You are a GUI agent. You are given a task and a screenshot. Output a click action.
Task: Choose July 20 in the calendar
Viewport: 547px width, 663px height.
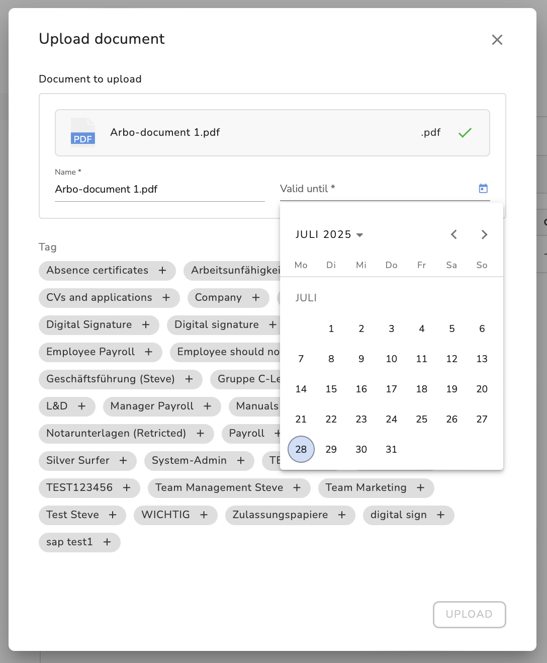(482, 389)
